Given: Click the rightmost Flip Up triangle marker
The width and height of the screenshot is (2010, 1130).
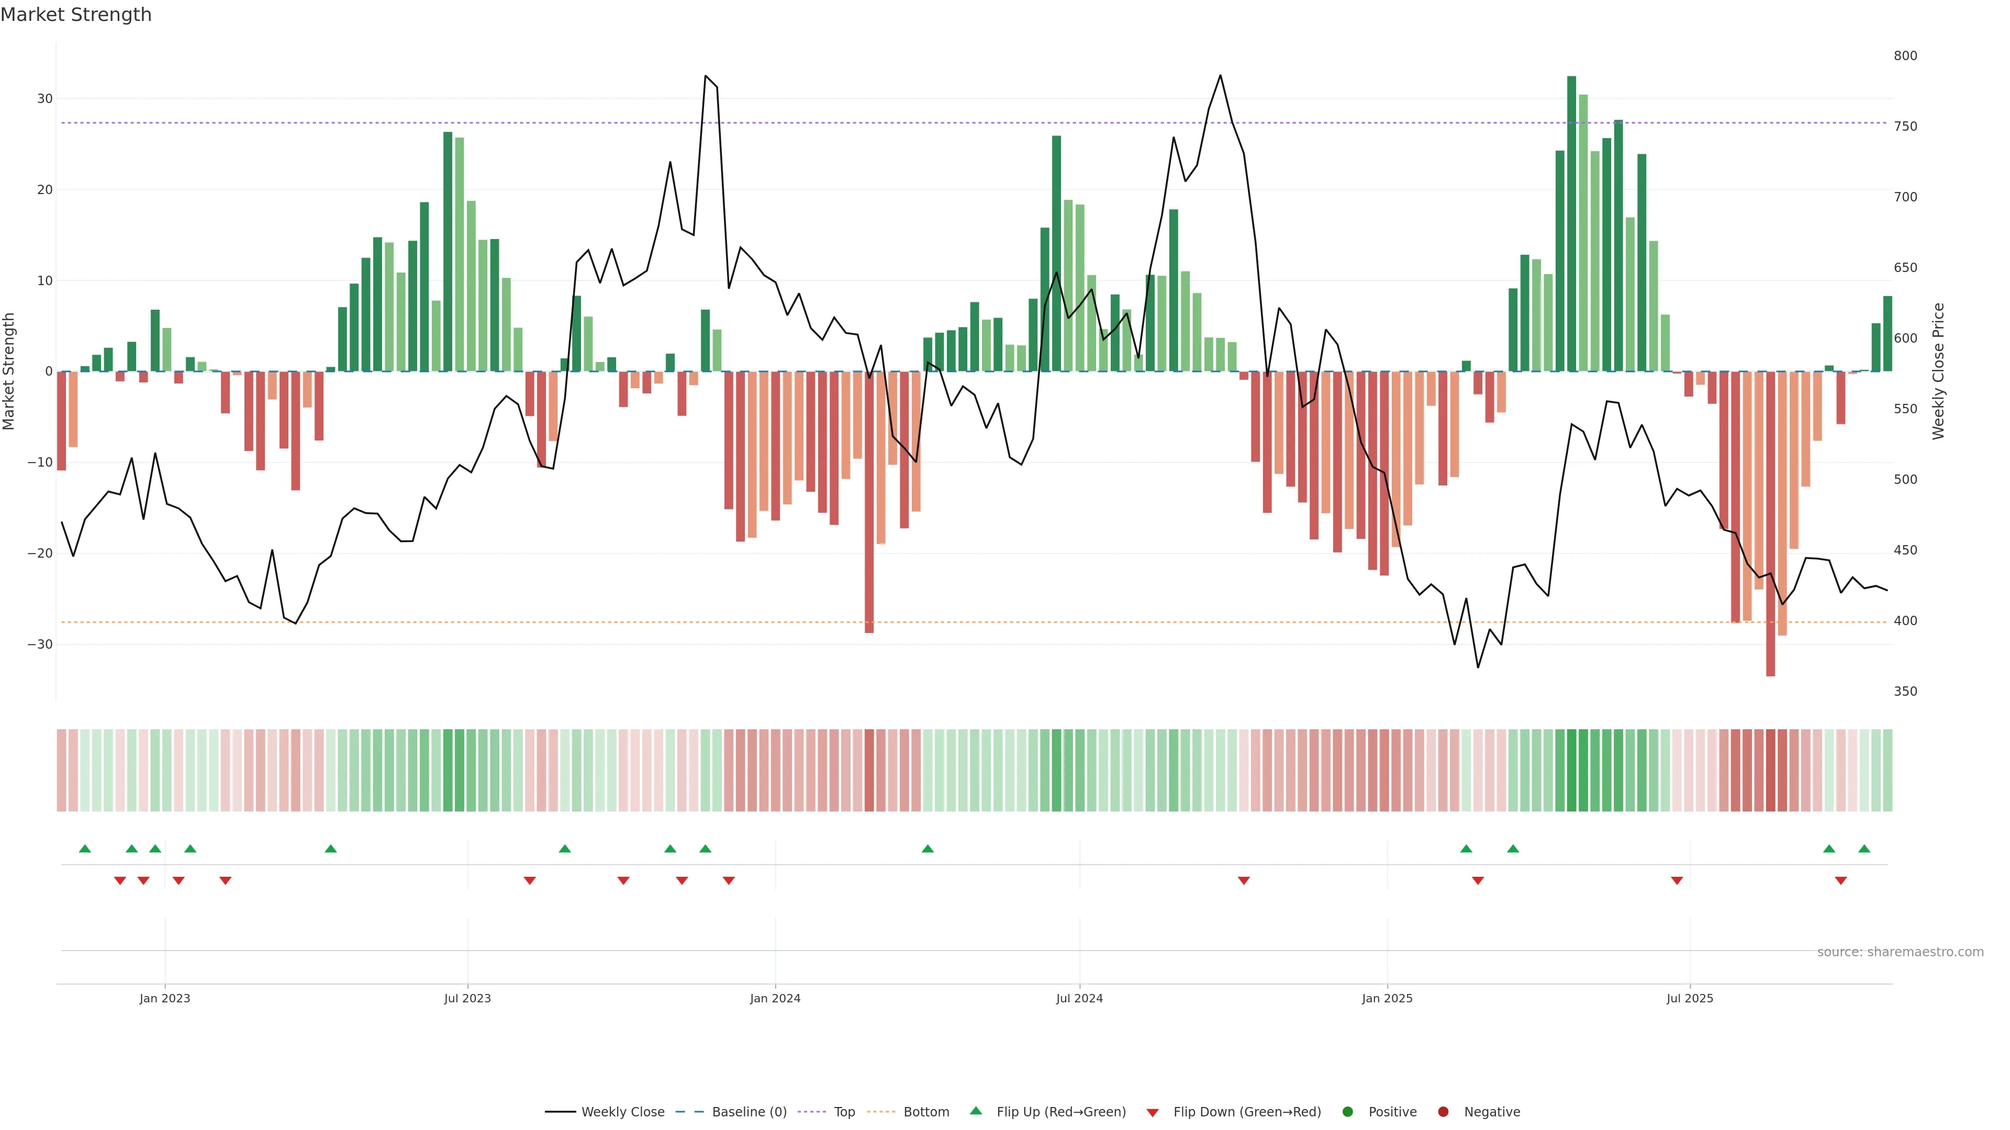Looking at the screenshot, I should pos(1864,849).
